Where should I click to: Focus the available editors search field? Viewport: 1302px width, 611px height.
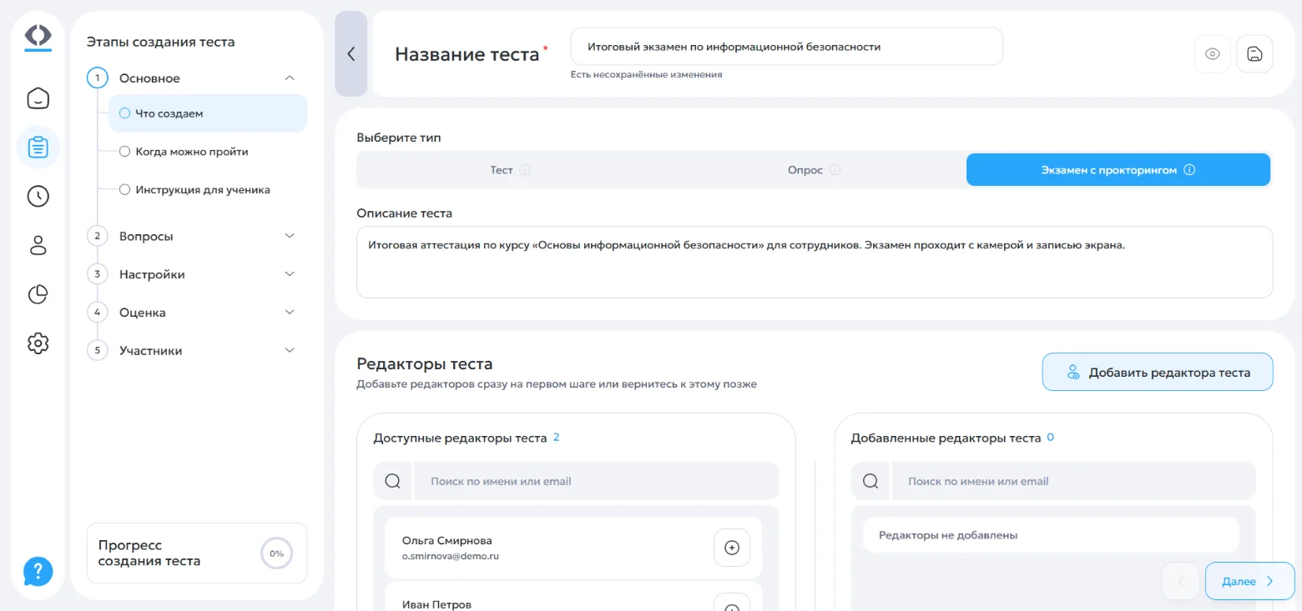click(596, 481)
